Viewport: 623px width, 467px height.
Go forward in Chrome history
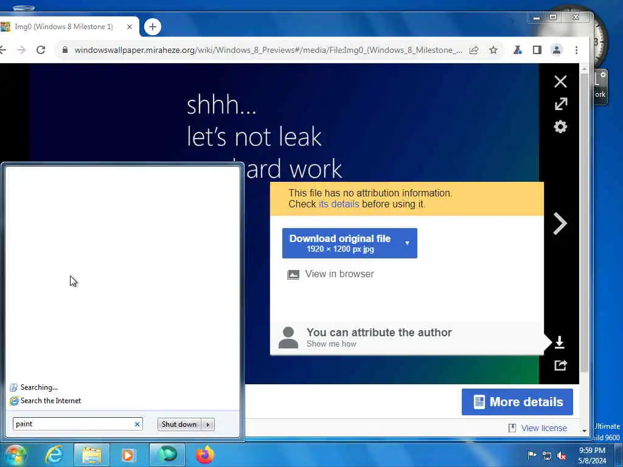21,50
